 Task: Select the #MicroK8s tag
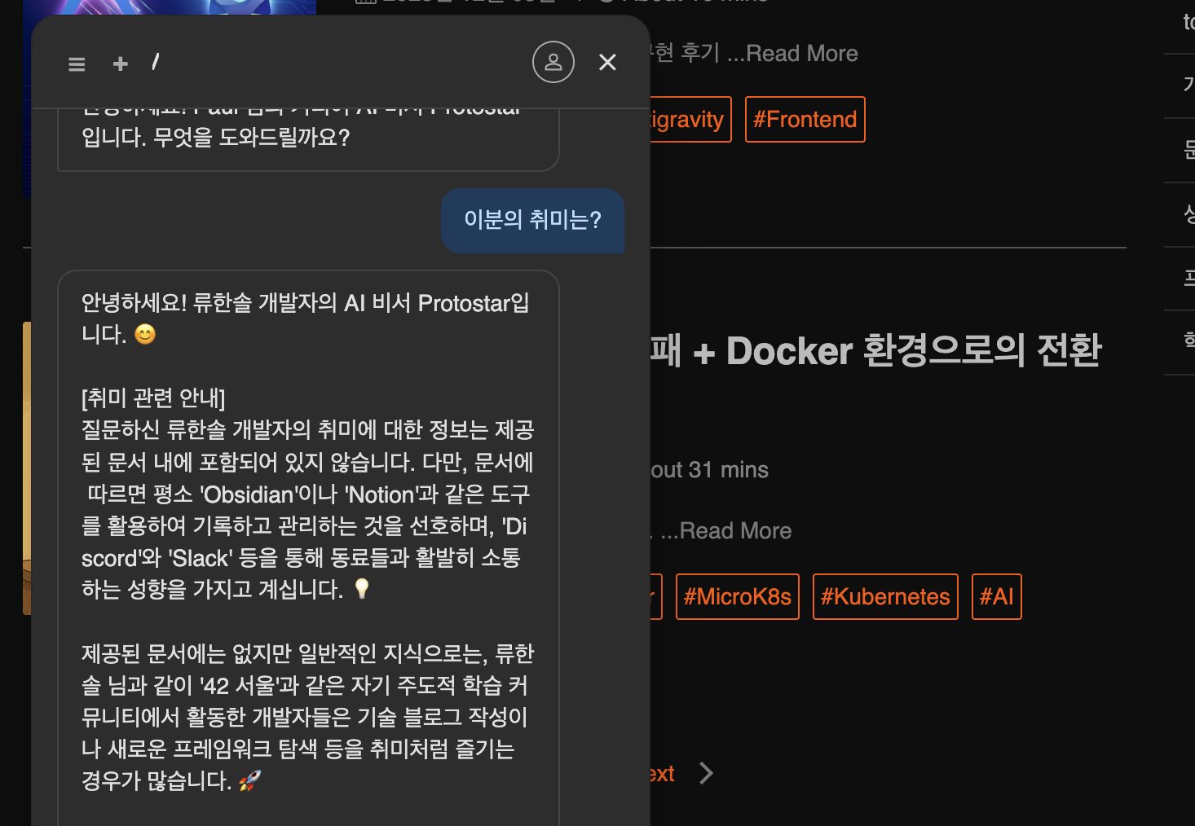(x=737, y=597)
